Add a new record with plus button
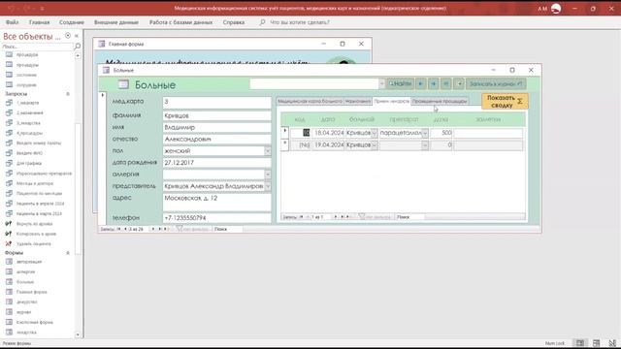The image size is (621, 349). coord(459,83)
